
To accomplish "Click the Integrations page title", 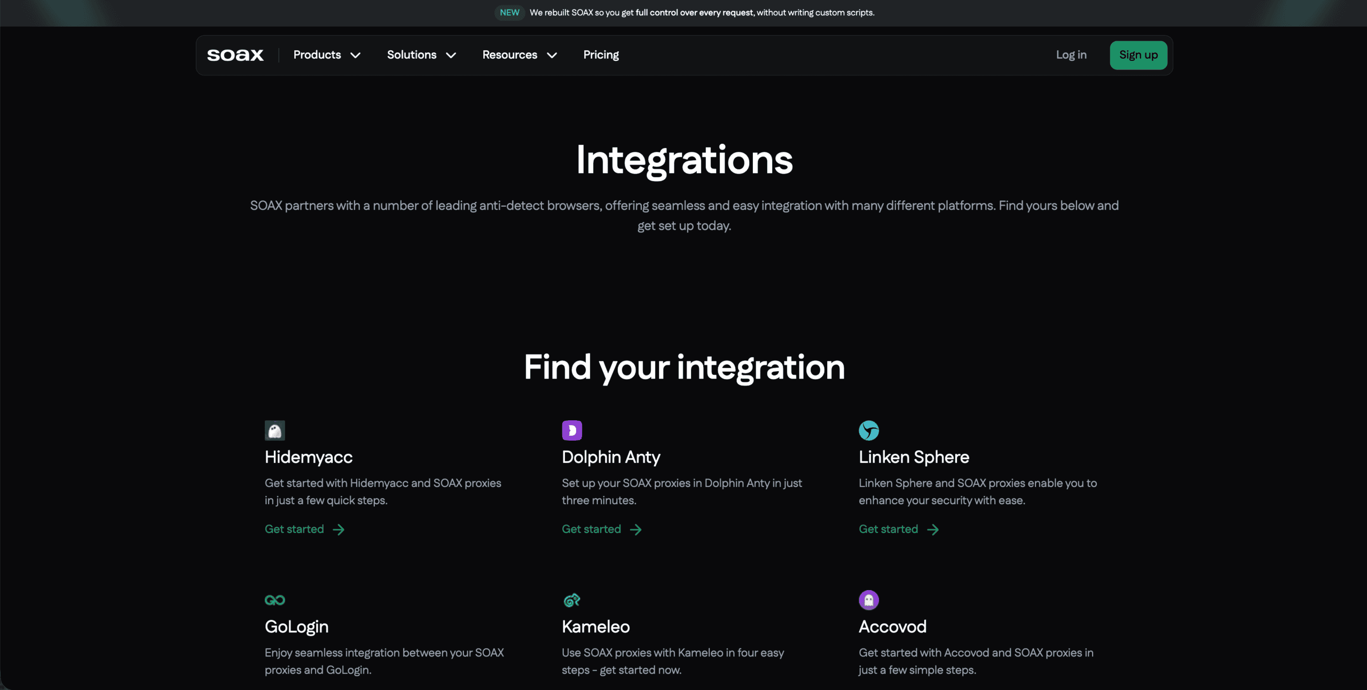I will 684,160.
